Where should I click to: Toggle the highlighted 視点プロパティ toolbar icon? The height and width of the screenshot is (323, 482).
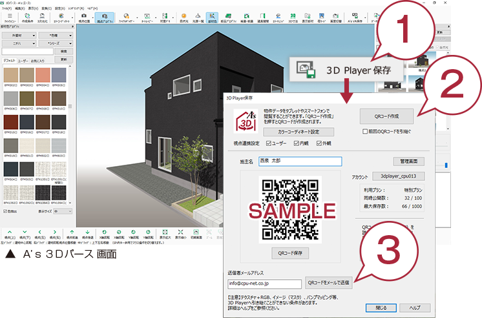[x=105, y=18]
